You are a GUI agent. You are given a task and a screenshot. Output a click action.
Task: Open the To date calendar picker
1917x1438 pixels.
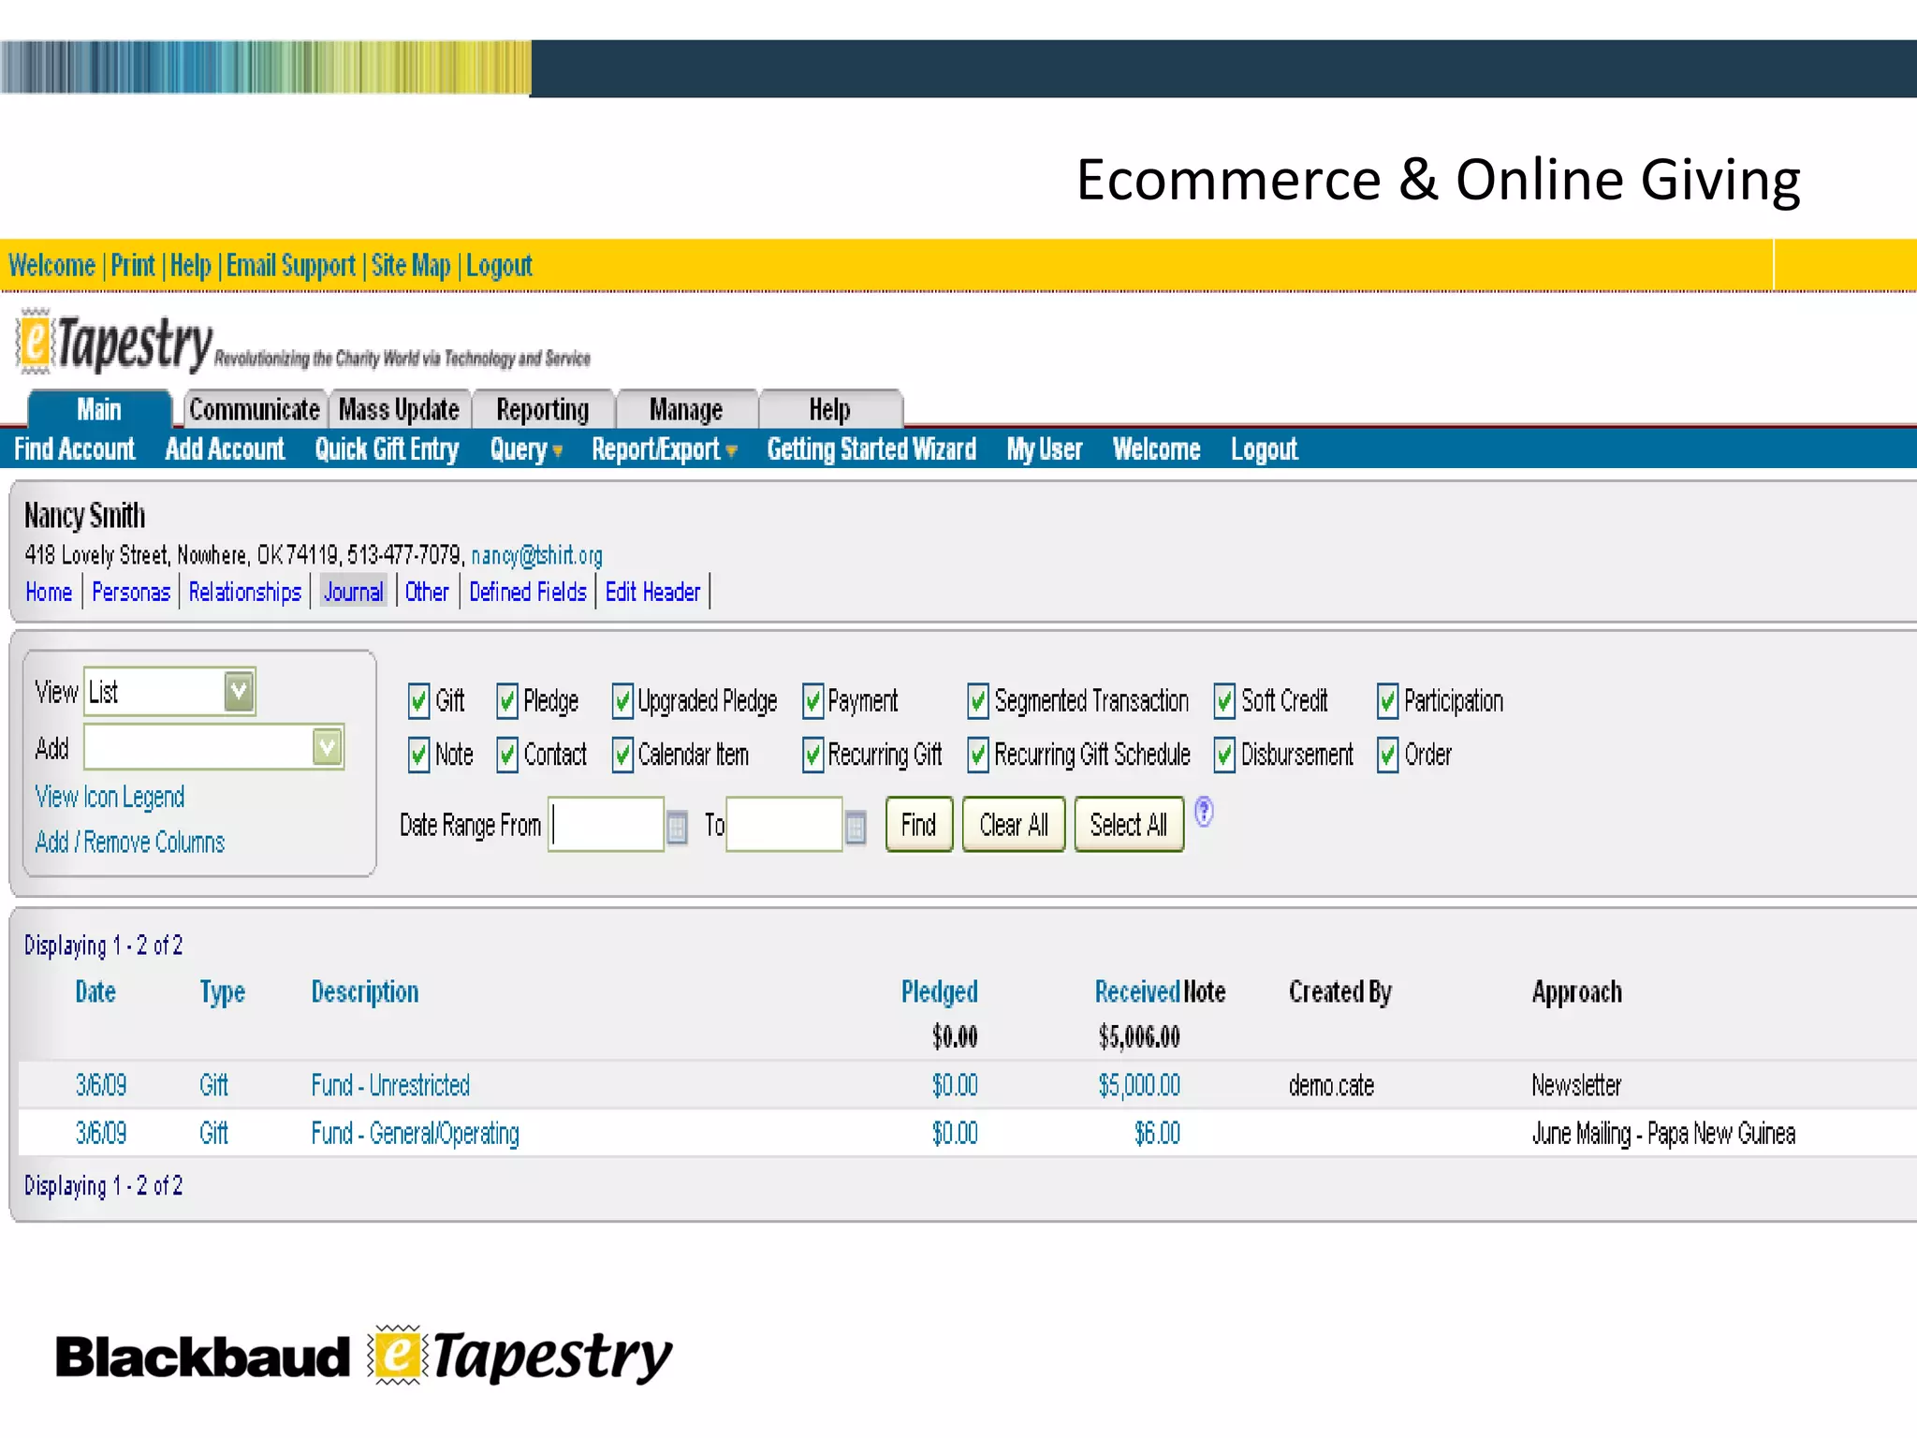point(855,828)
